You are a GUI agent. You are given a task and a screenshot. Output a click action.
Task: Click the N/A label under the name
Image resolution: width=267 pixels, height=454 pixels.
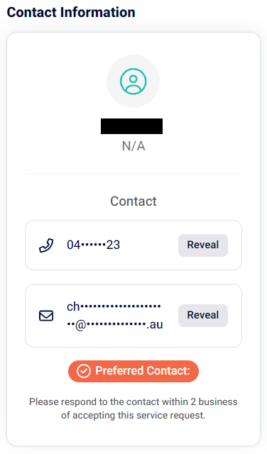[133, 146]
